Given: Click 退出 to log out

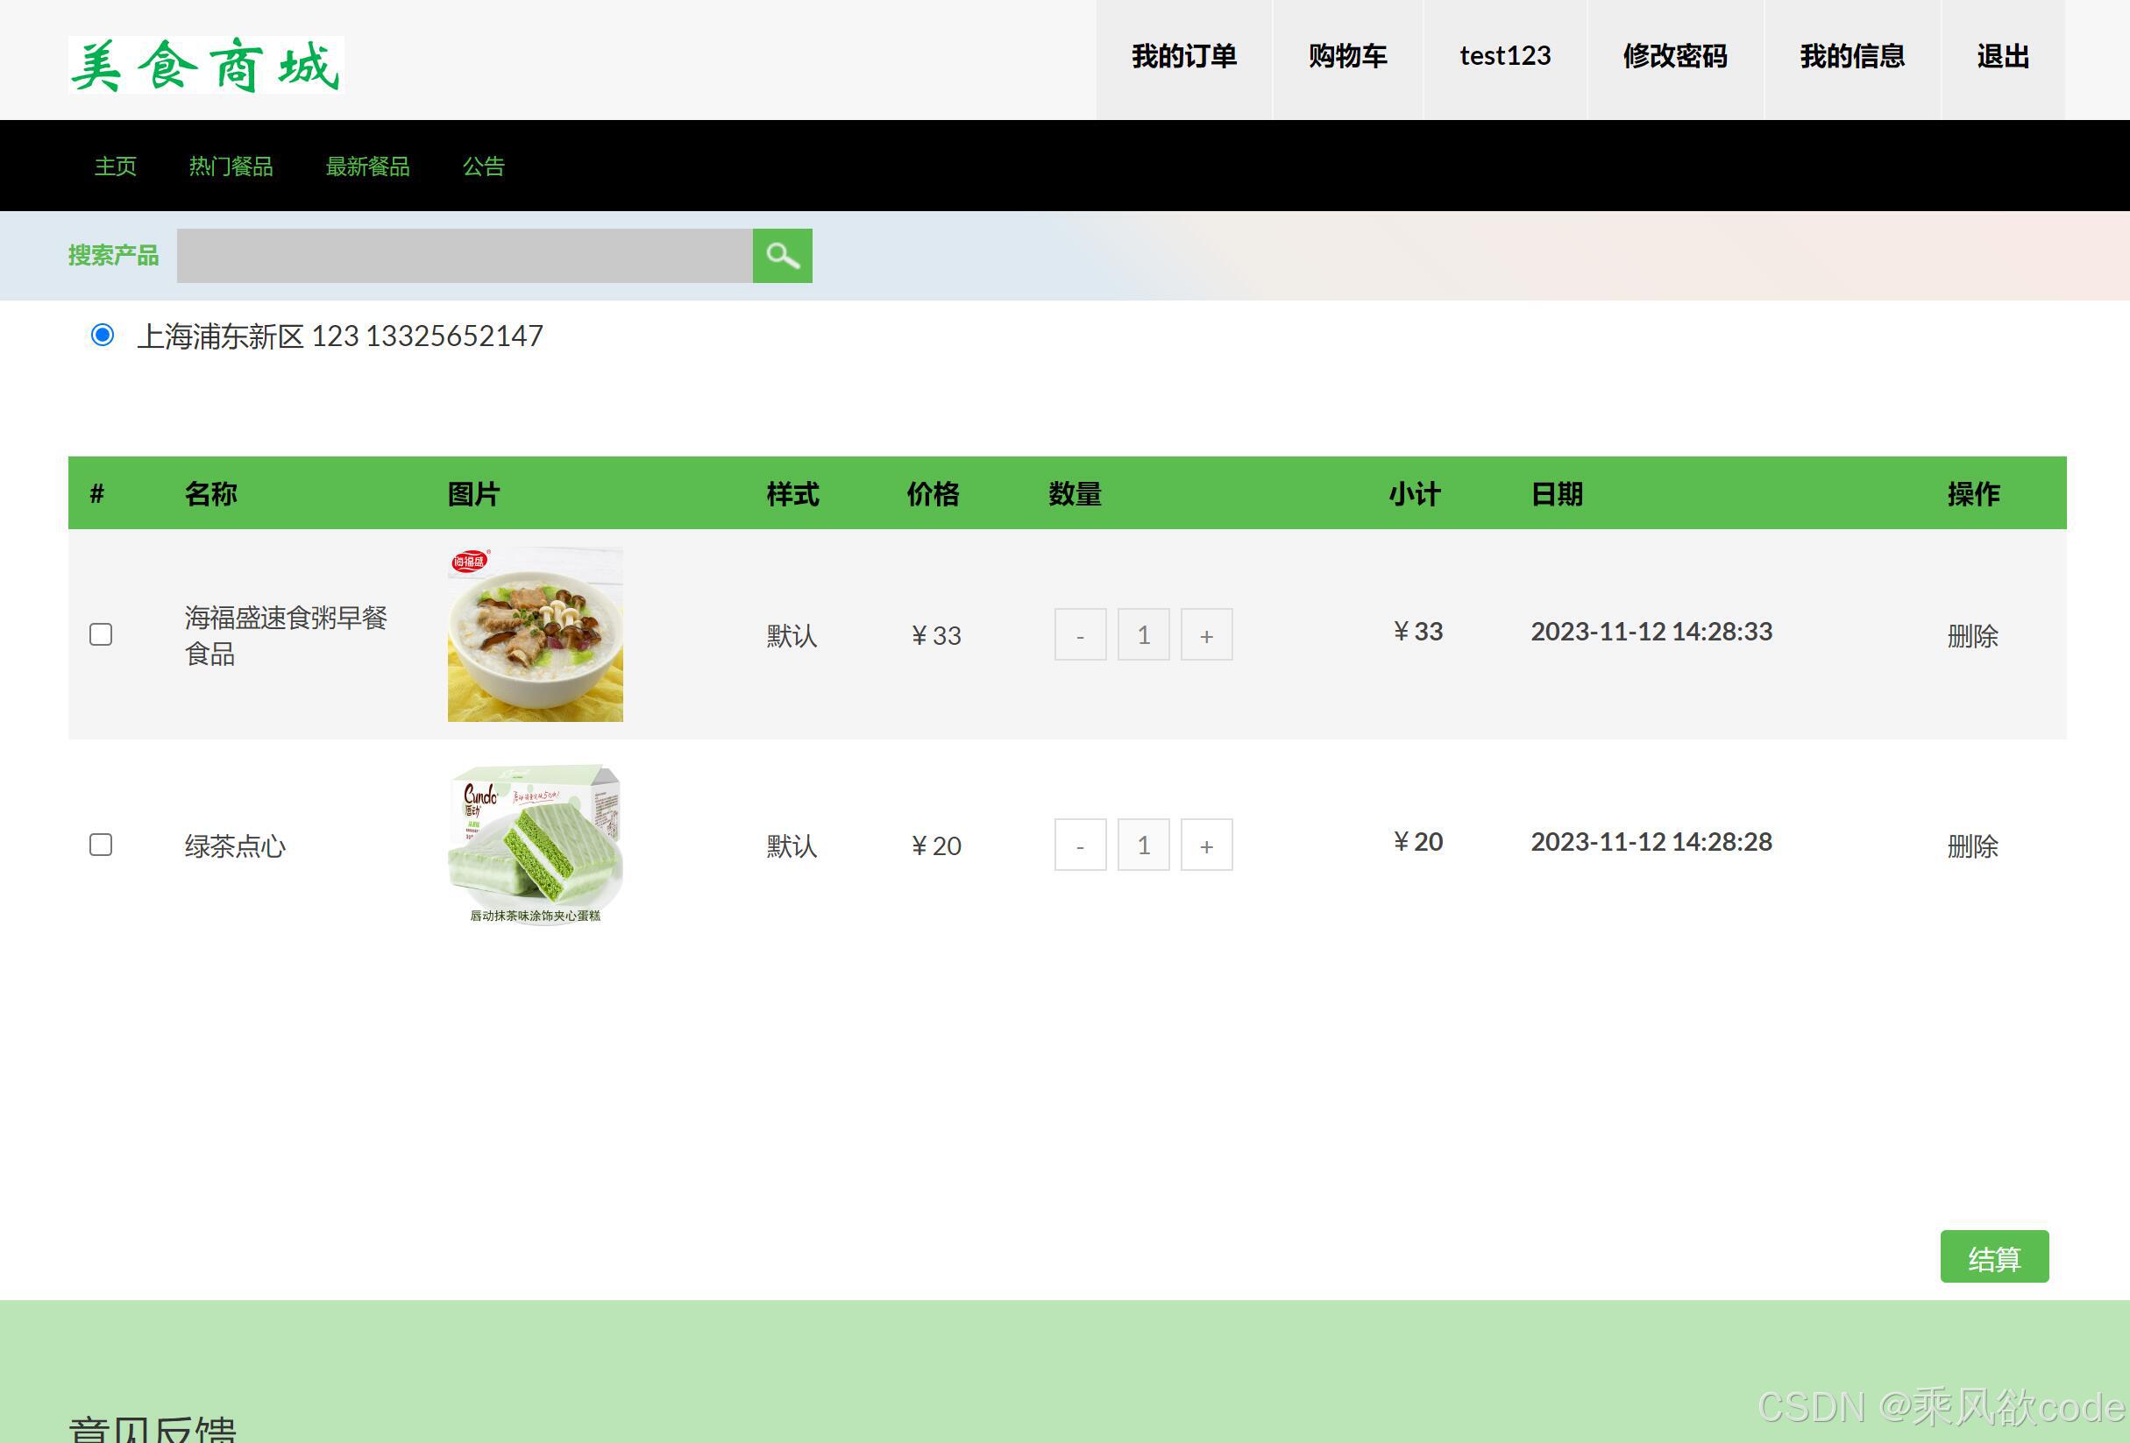Looking at the screenshot, I should click(2003, 57).
